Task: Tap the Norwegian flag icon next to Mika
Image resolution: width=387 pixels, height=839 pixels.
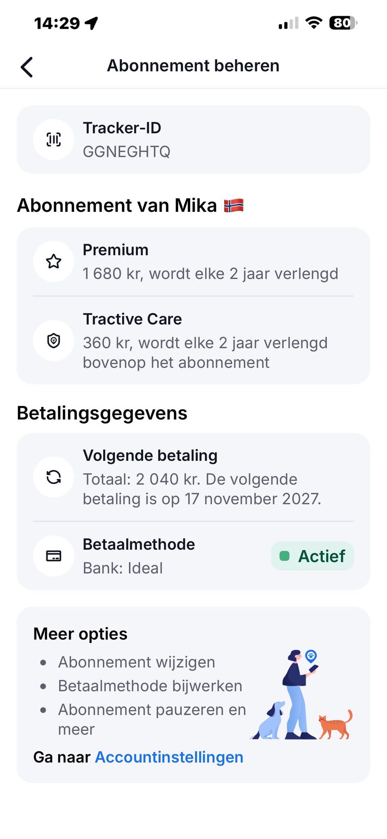Action: pos(234,205)
